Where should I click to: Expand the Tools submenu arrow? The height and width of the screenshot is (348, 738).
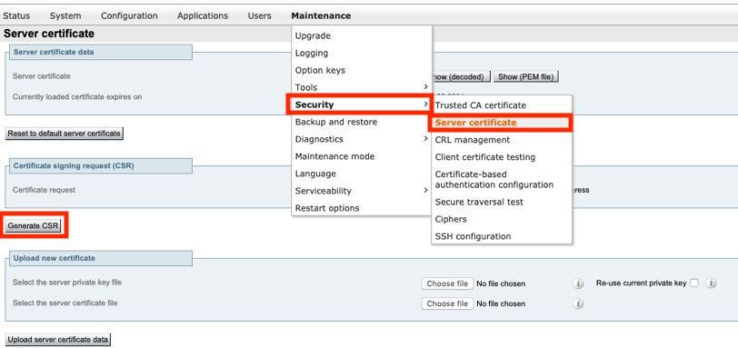(x=425, y=87)
